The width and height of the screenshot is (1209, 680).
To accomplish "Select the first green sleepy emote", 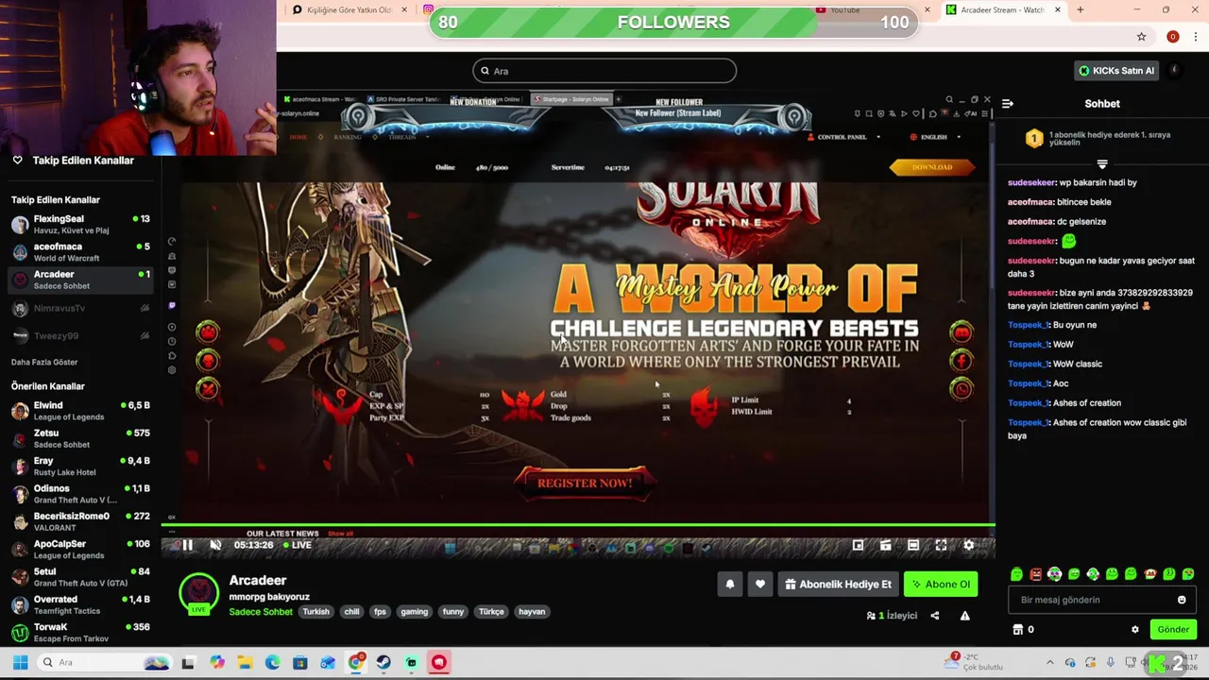I will coord(1016,574).
